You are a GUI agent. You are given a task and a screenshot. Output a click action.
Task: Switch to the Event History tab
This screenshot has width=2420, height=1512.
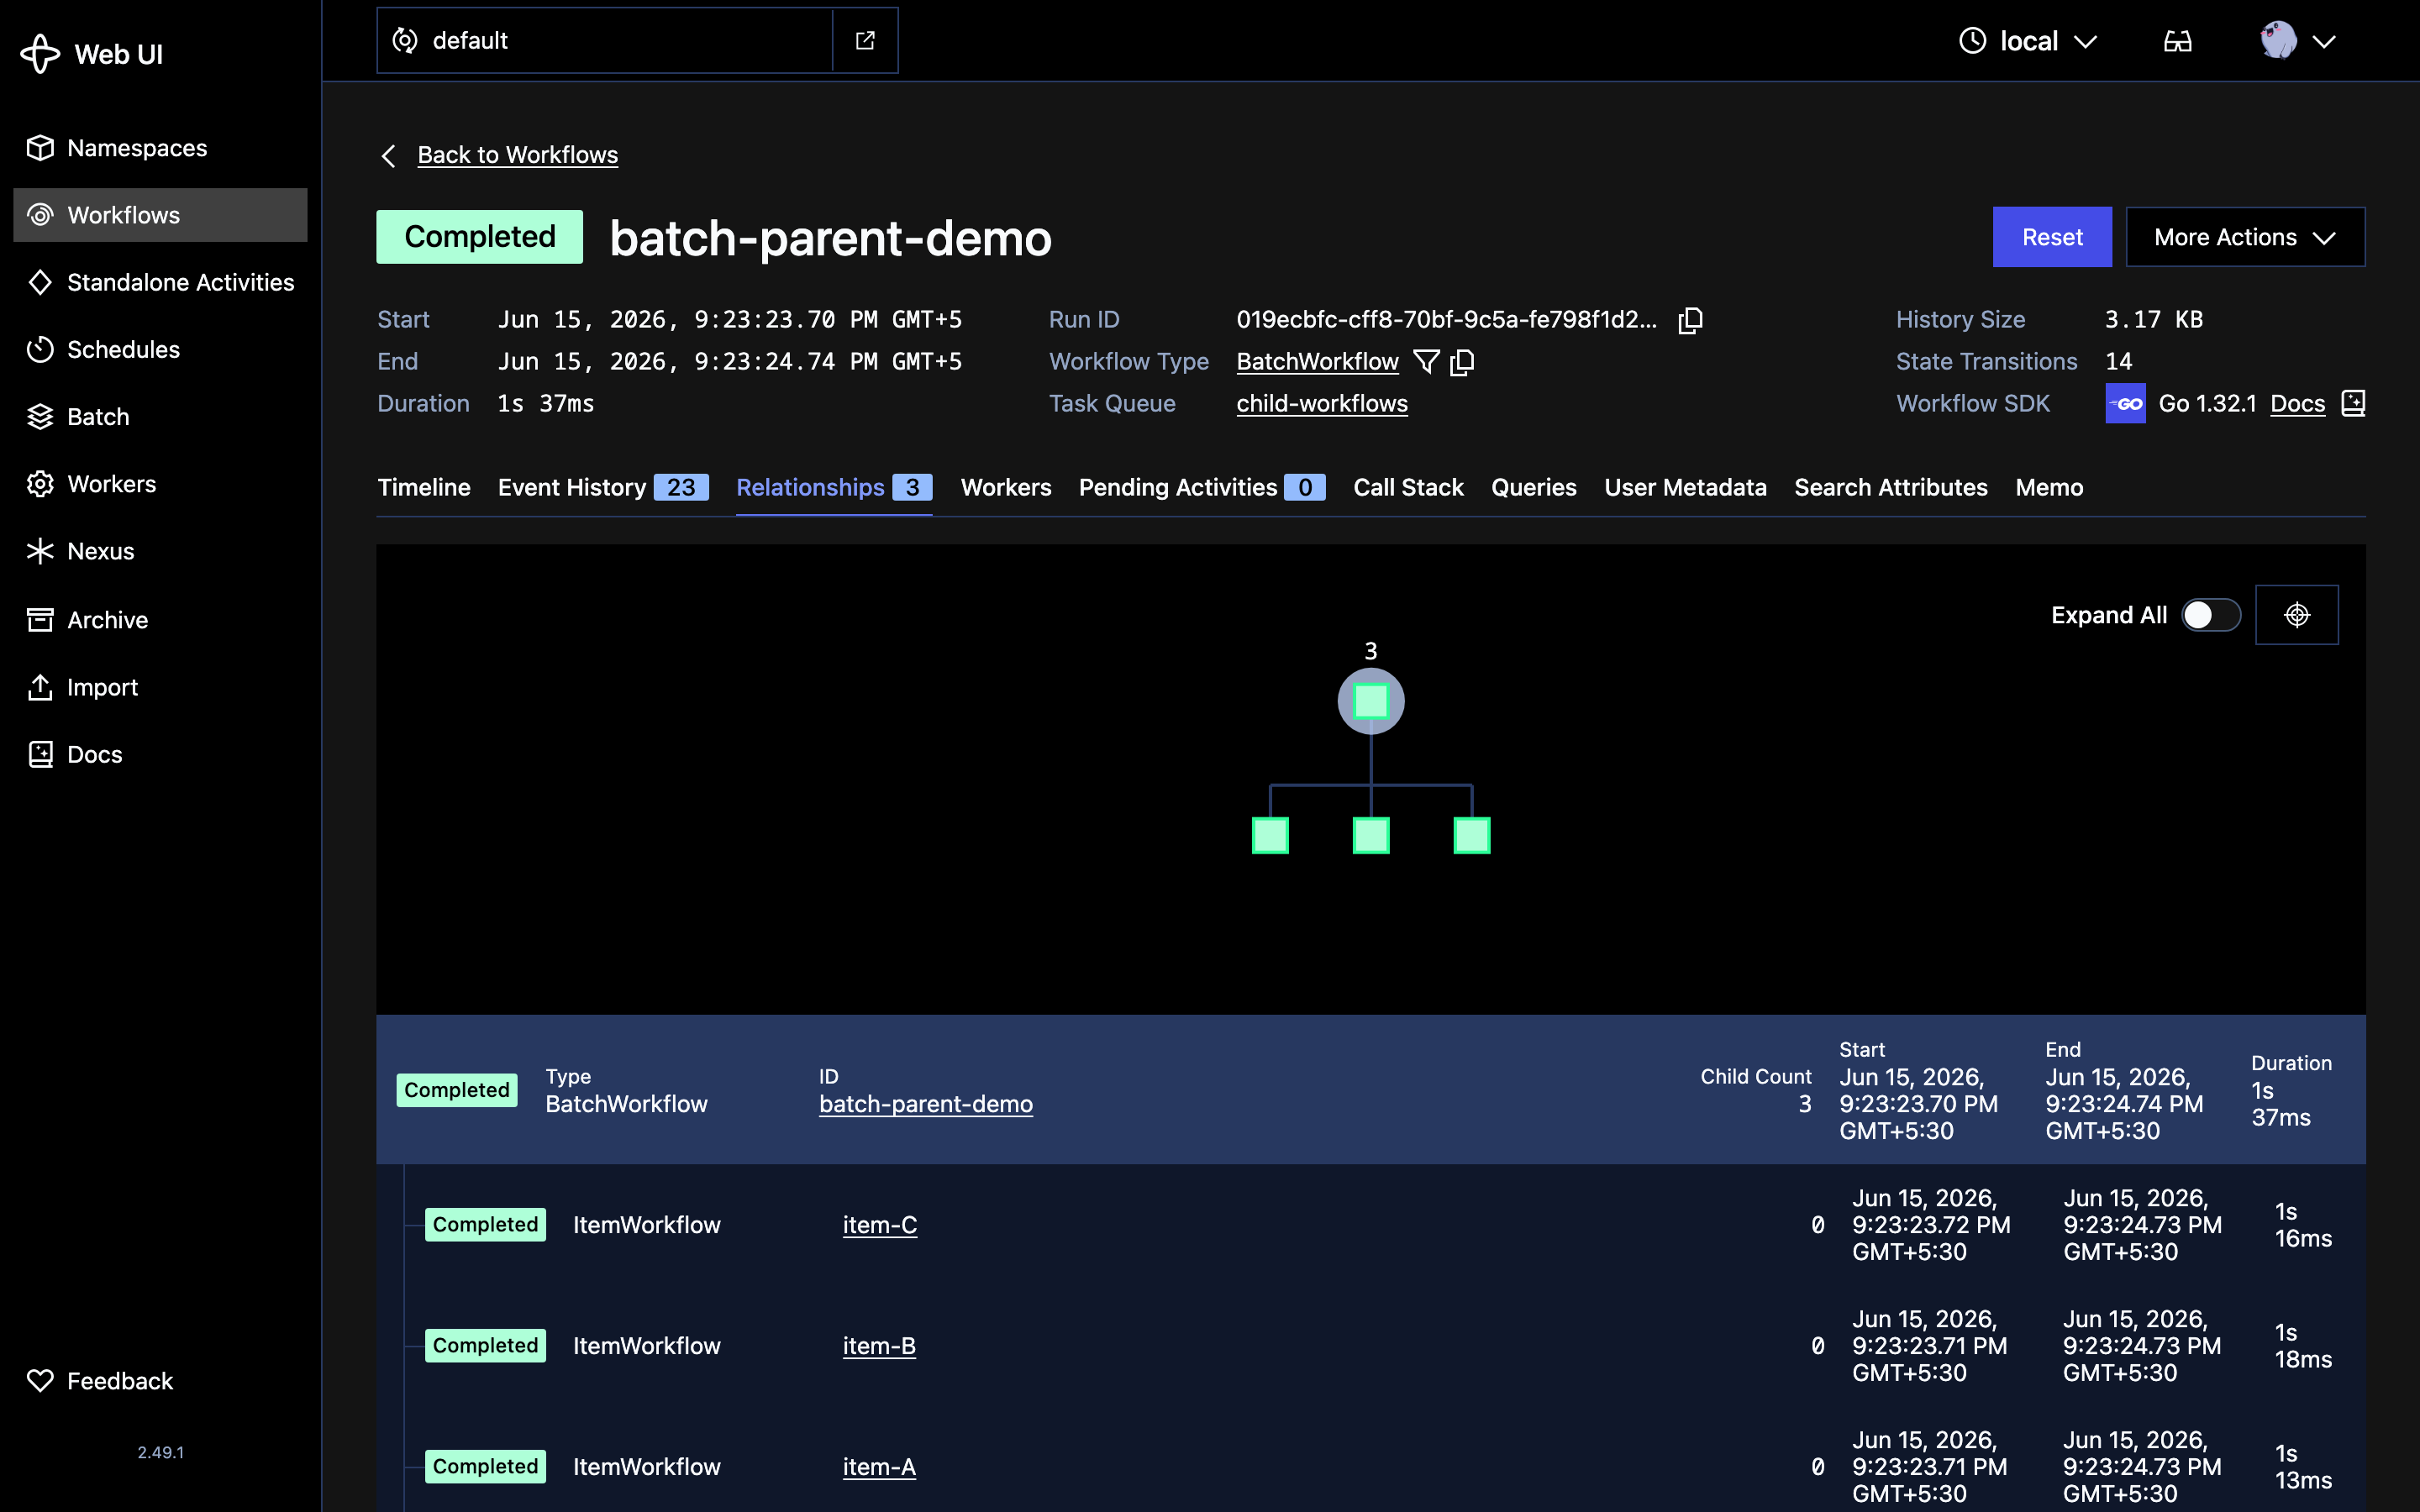coord(603,487)
